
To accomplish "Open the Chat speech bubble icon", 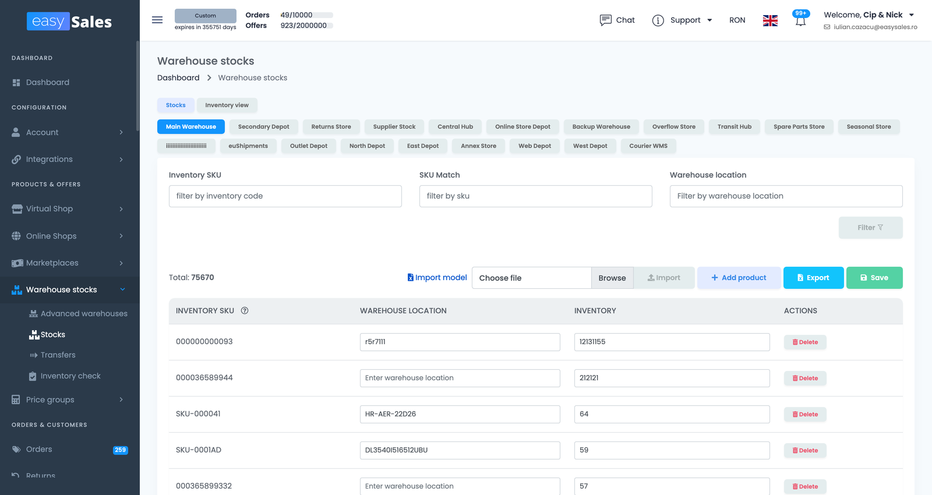I will [x=606, y=20].
